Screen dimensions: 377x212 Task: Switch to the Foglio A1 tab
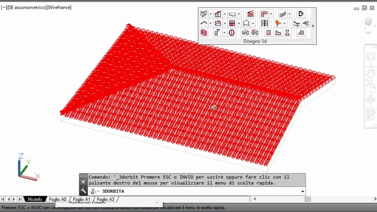pyautogui.click(x=82, y=199)
